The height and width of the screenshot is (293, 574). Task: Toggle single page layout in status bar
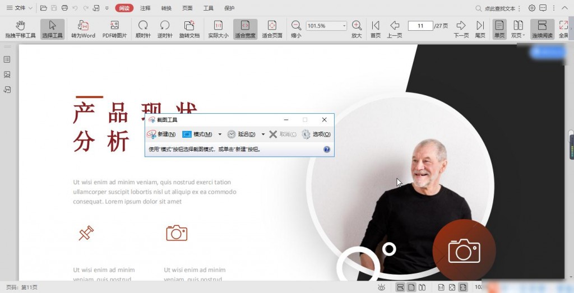coord(411,287)
